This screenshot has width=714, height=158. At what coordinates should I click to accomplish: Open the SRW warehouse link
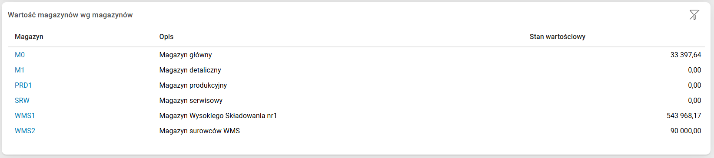22,100
